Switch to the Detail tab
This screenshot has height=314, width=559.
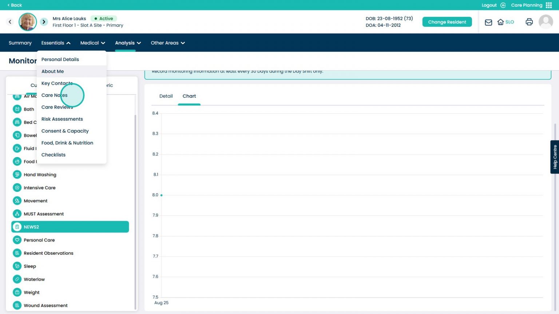(166, 96)
